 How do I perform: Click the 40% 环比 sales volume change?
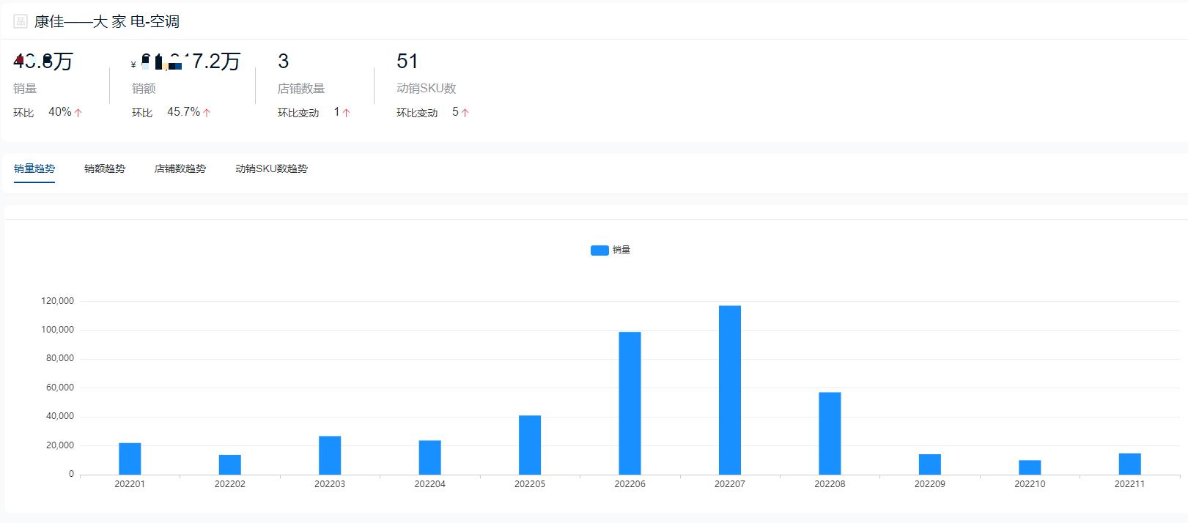(60, 112)
